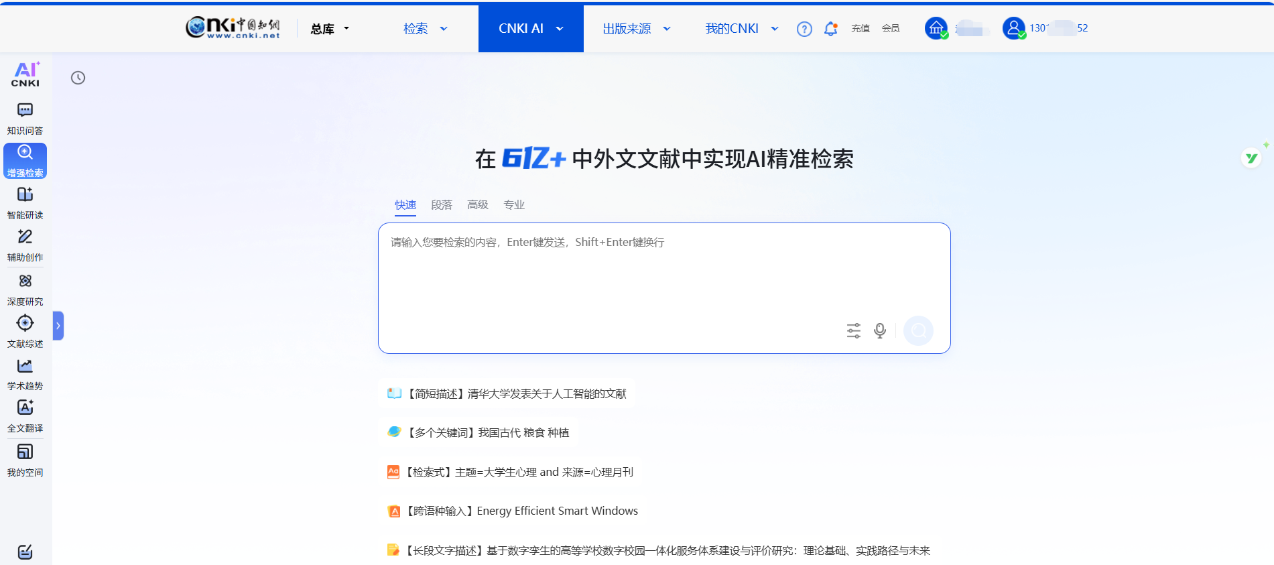This screenshot has width=1274, height=565.
Task: Click the history clock icon
Action: [x=78, y=78]
